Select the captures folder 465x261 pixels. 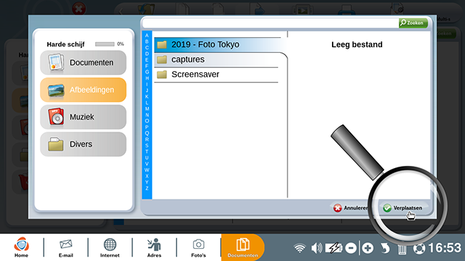(x=217, y=59)
